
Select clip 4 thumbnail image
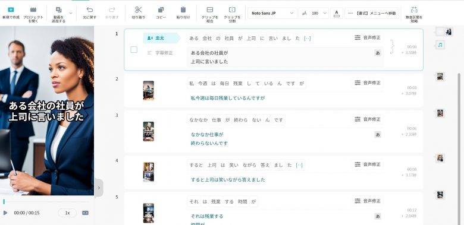148,172
